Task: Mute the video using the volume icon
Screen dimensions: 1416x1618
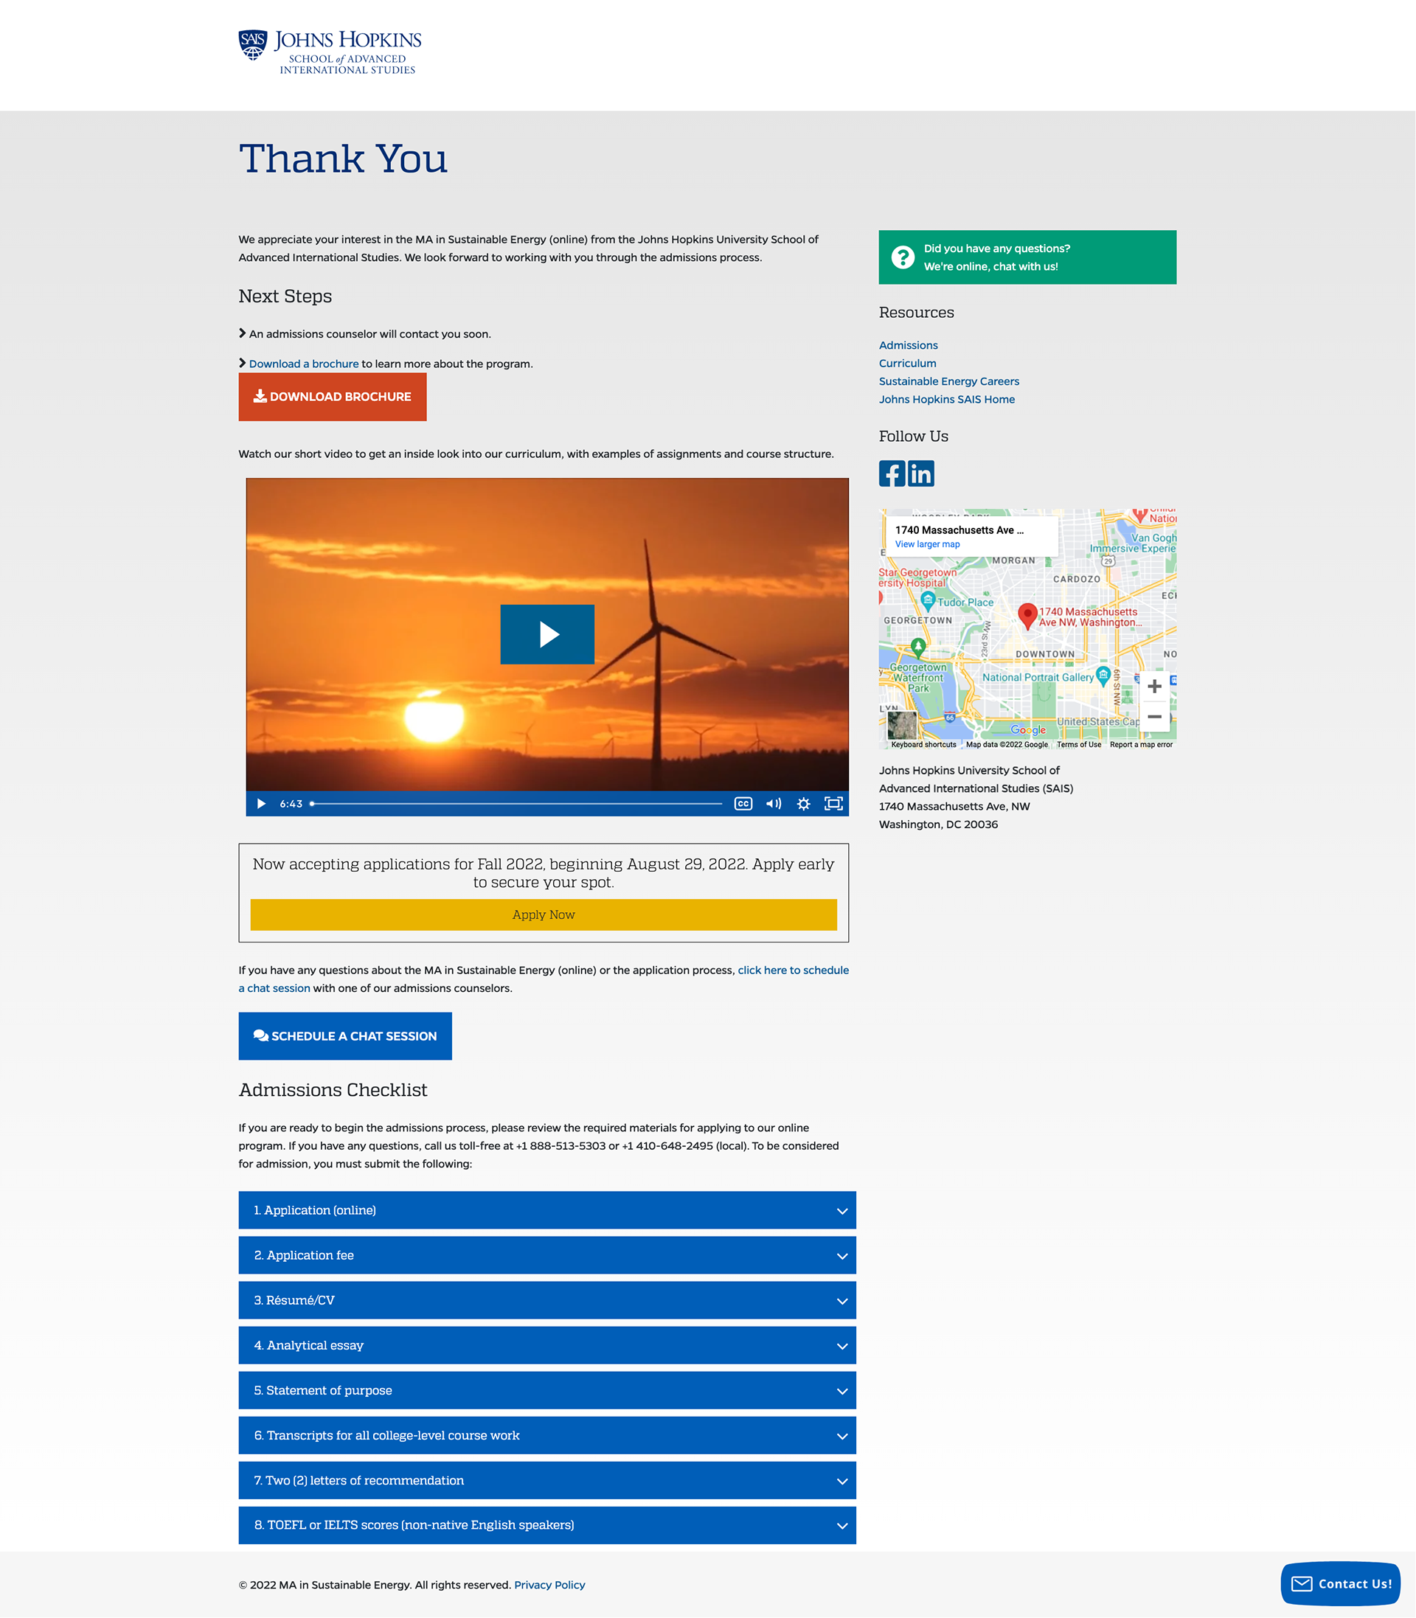Action: click(x=774, y=804)
